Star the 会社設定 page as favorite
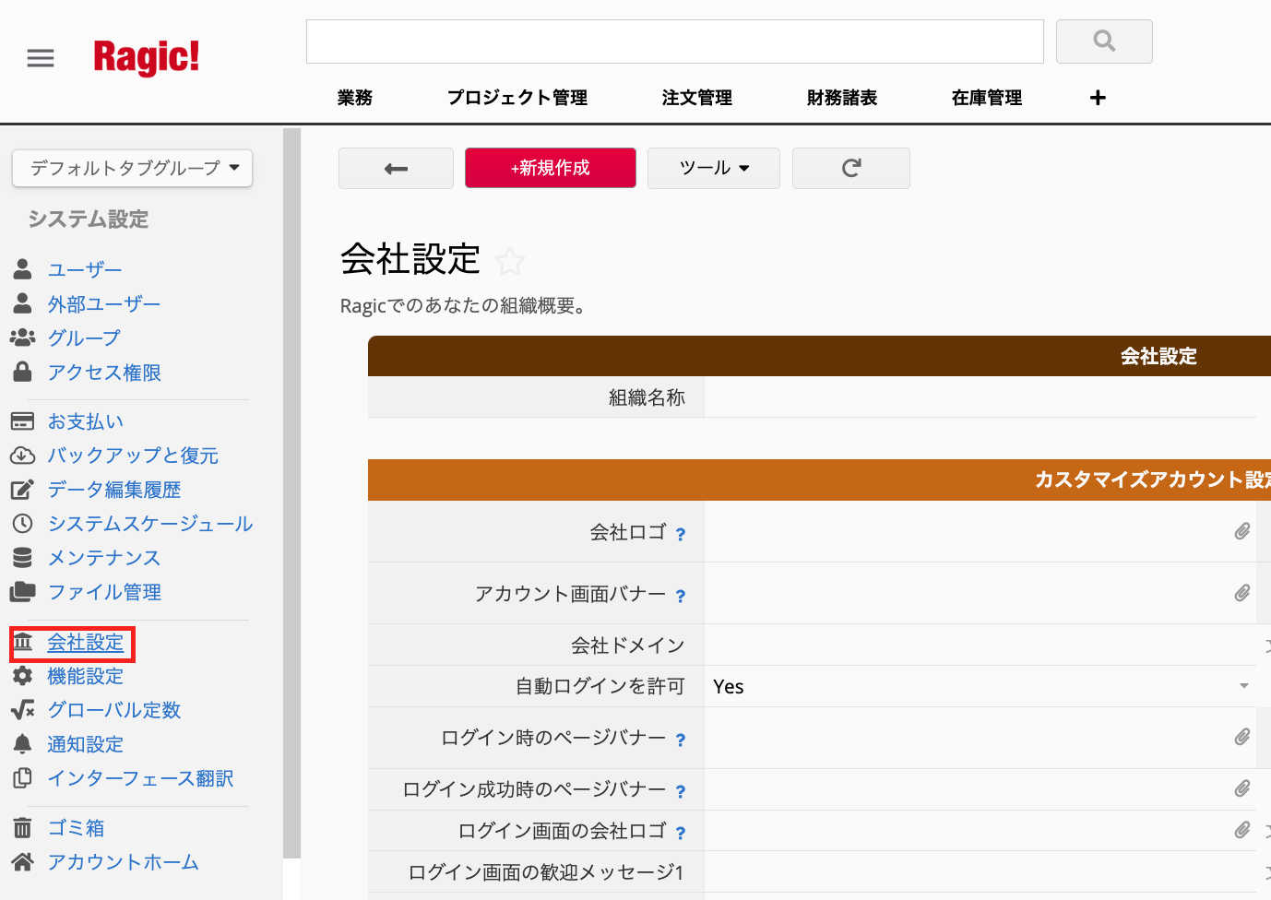The width and height of the screenshot is (1271, 900). (x=510, y=262)
